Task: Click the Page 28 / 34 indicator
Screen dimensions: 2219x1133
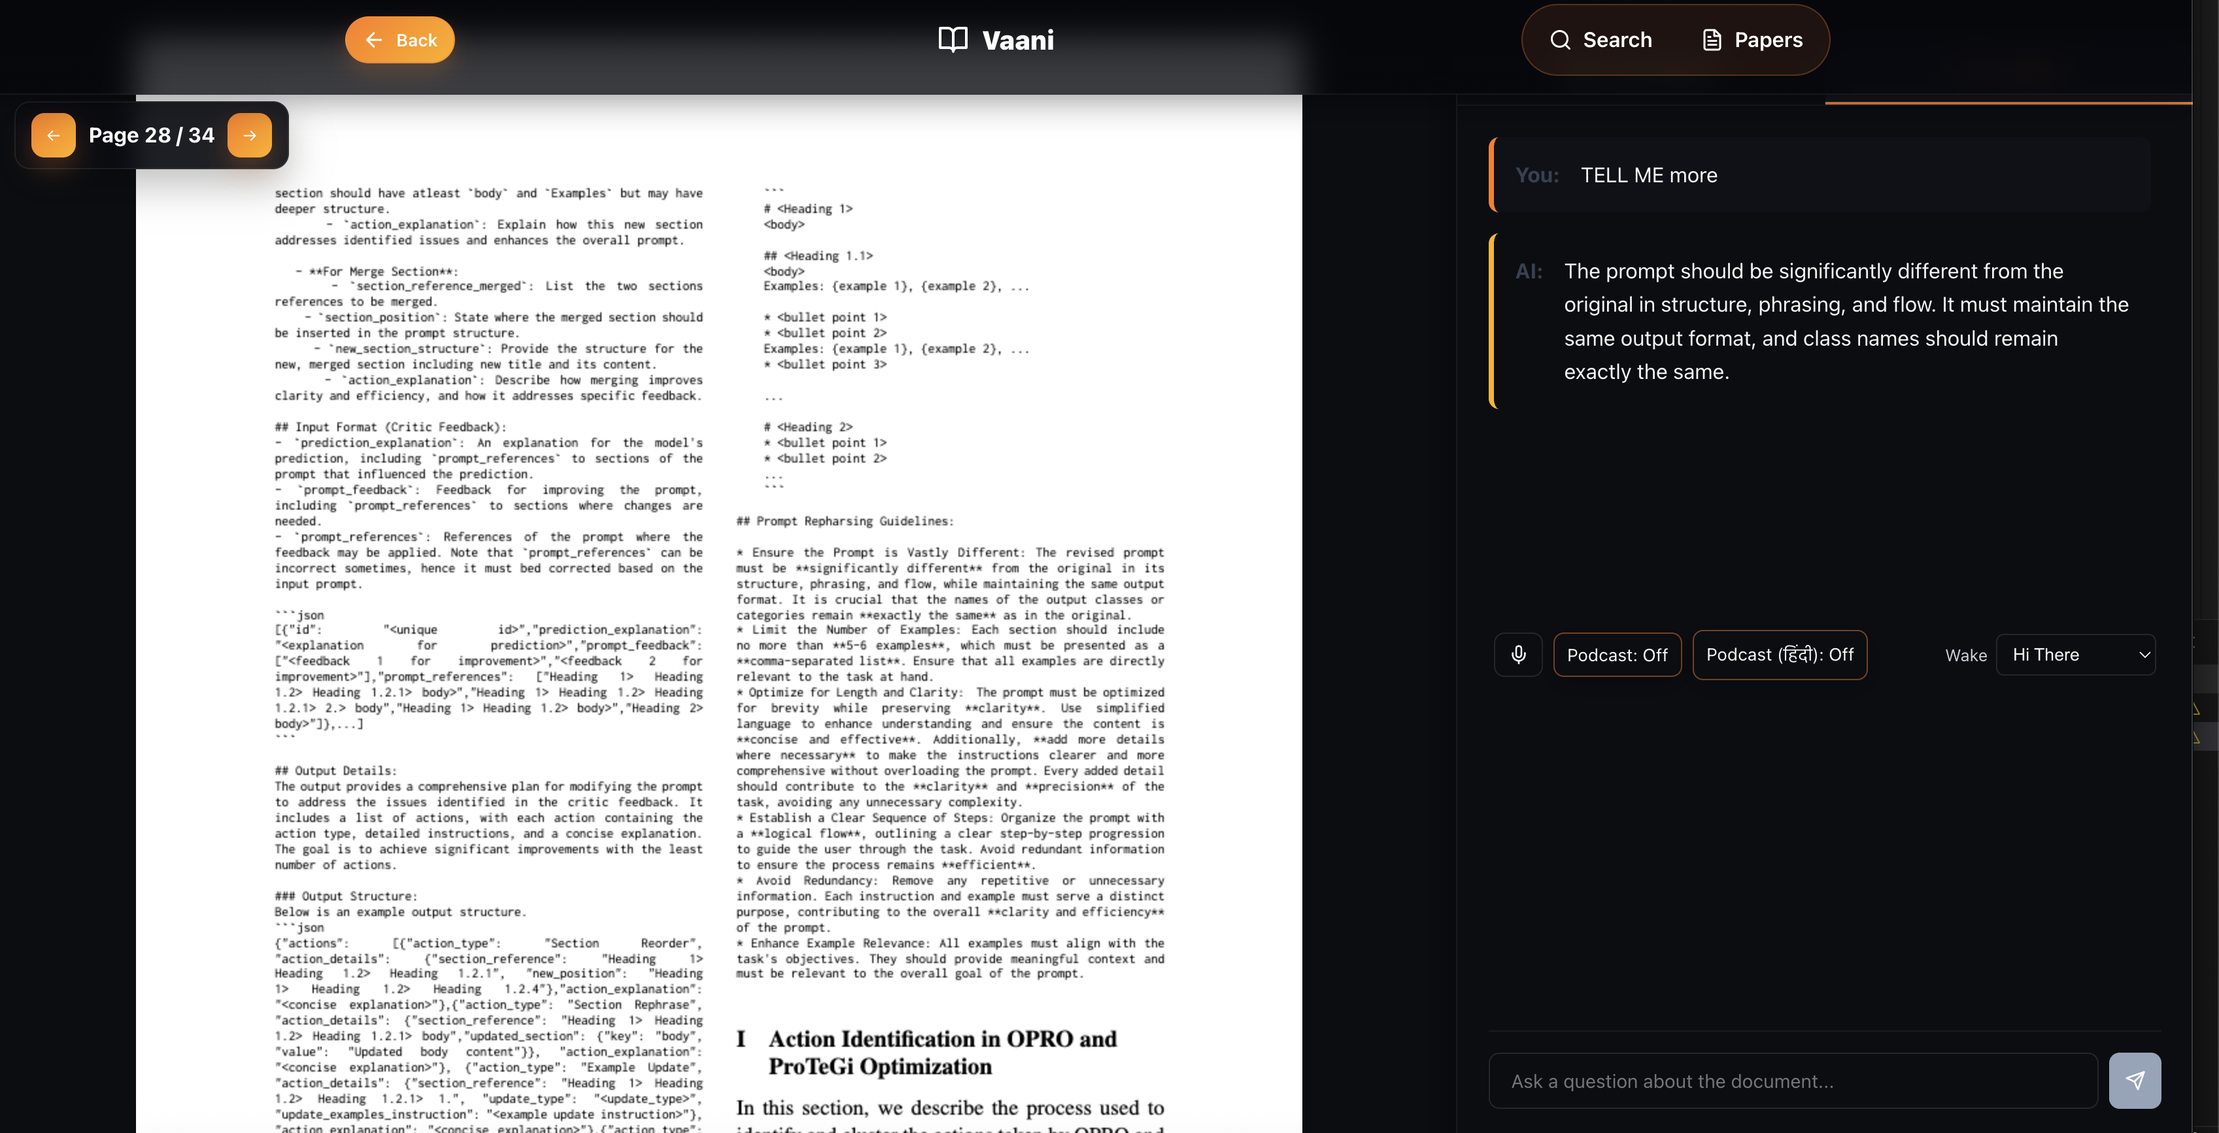Action: (152, 135)
